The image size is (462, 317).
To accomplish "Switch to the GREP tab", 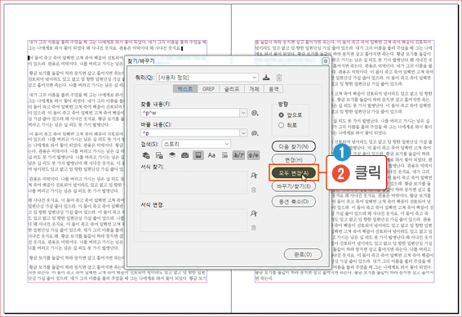I will pyautogui.click(x=208, y=89).
